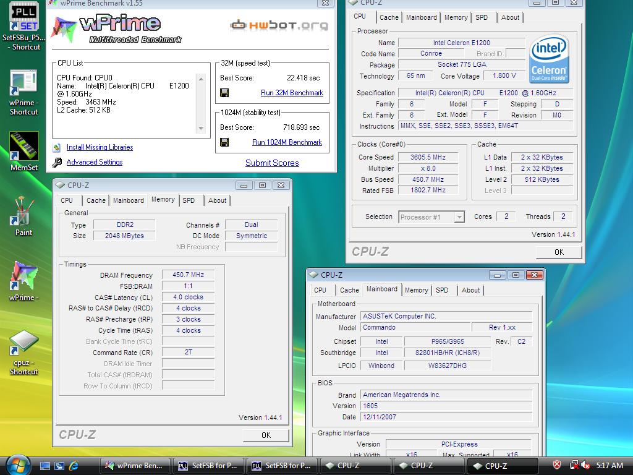Click the BIOS Version 1605 value
Image resolution: width=633 pixels, height=475 pixels.
point(446,406)
